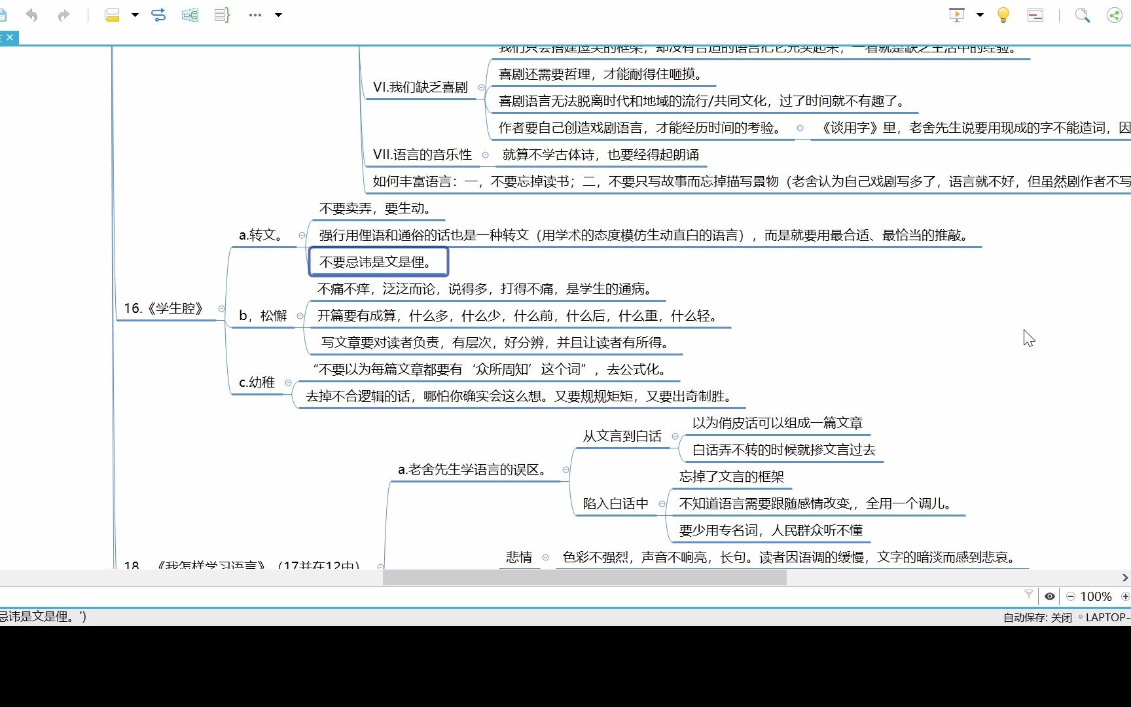Collapse the c.幼稚 branch
1131x707 pixels.
[x=288, y=382]
